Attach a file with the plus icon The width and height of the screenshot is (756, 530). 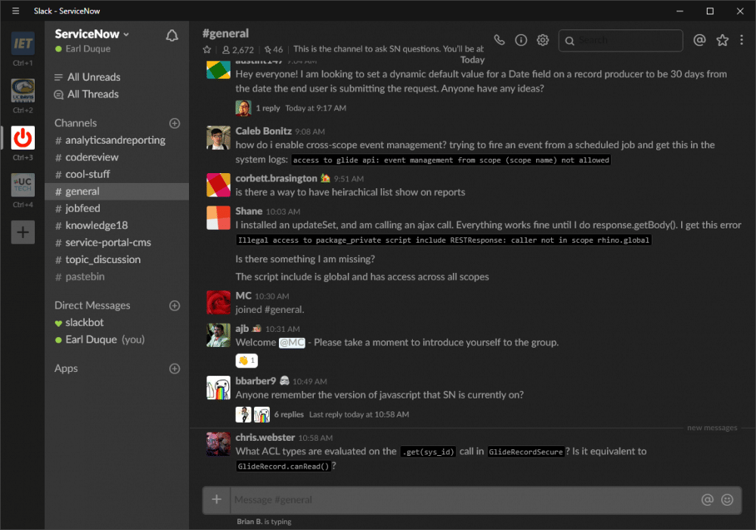(x=217, y=500)
